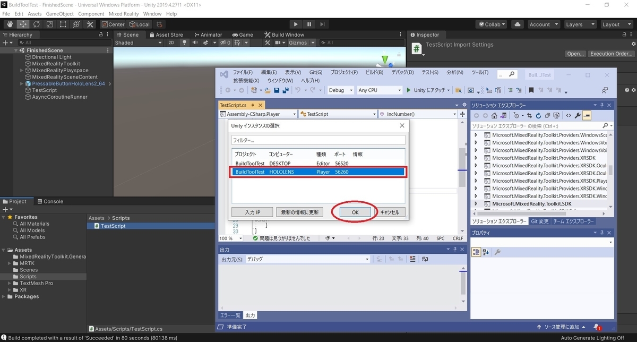The image size is (637, 342).
Task: Toggle 2D view in Scene toolbar
Action: (171, 42)
